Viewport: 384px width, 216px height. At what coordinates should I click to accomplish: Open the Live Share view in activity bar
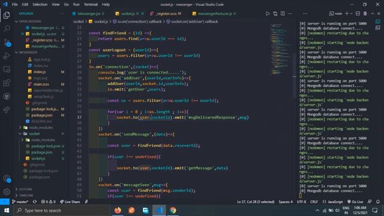[7, 109]
